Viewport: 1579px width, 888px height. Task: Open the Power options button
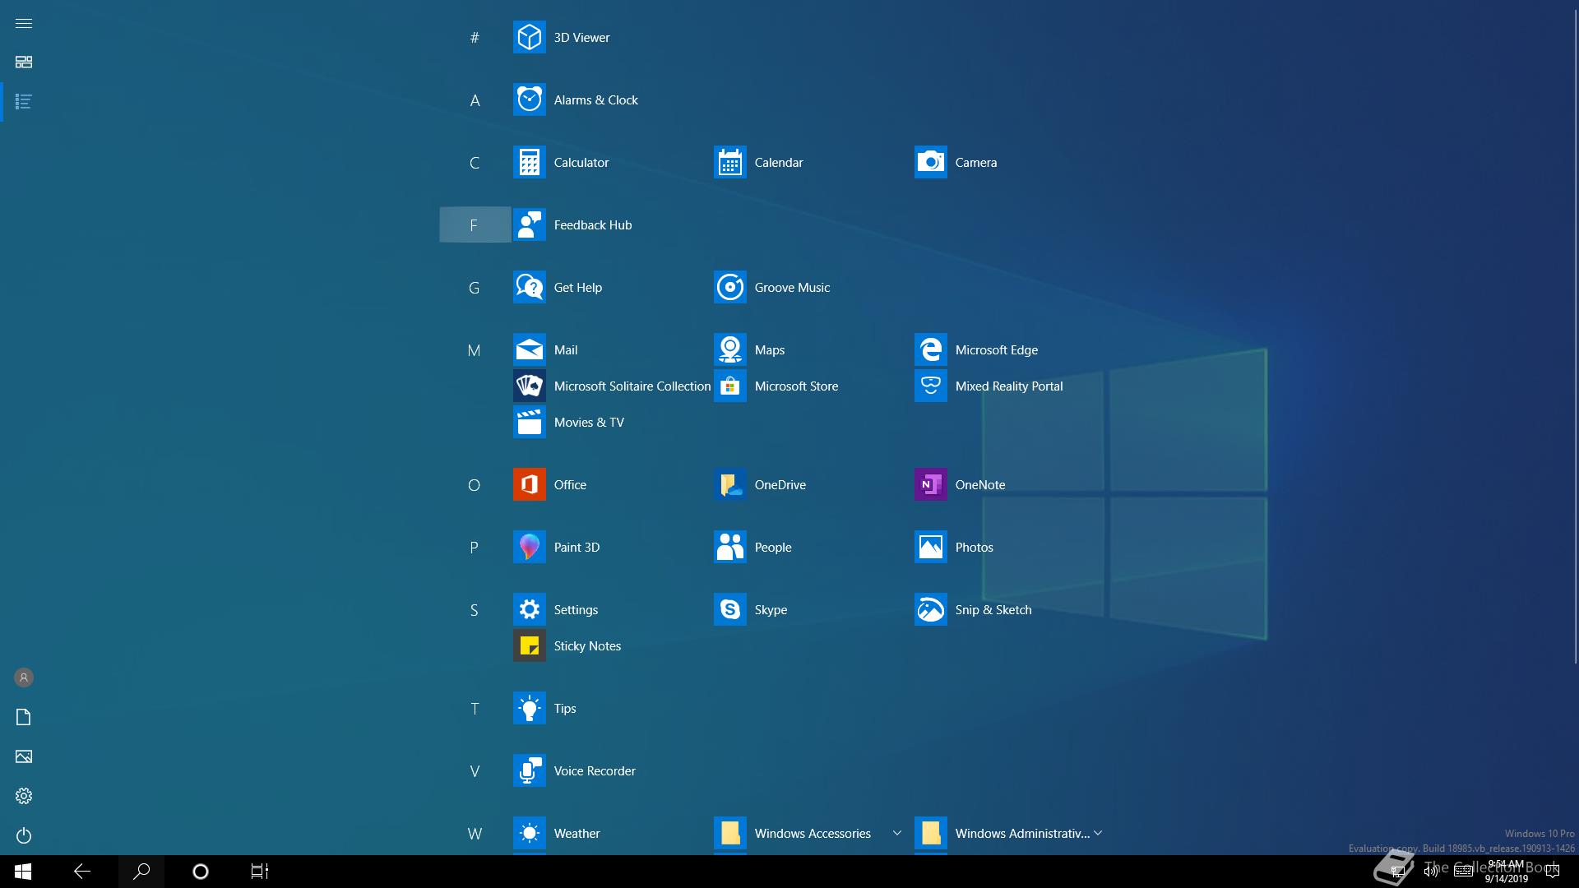pos(24,835)
